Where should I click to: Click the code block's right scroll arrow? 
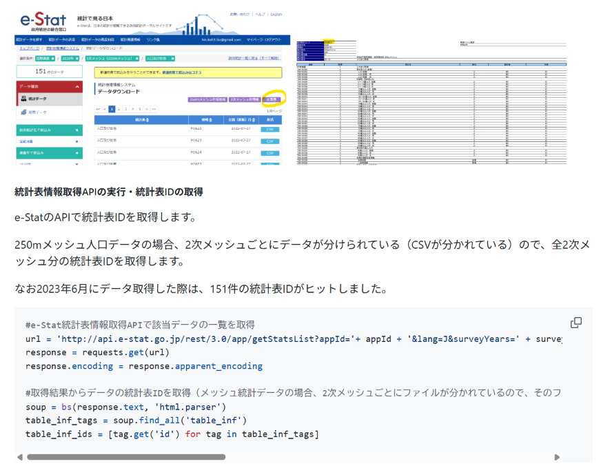[557, 457]
